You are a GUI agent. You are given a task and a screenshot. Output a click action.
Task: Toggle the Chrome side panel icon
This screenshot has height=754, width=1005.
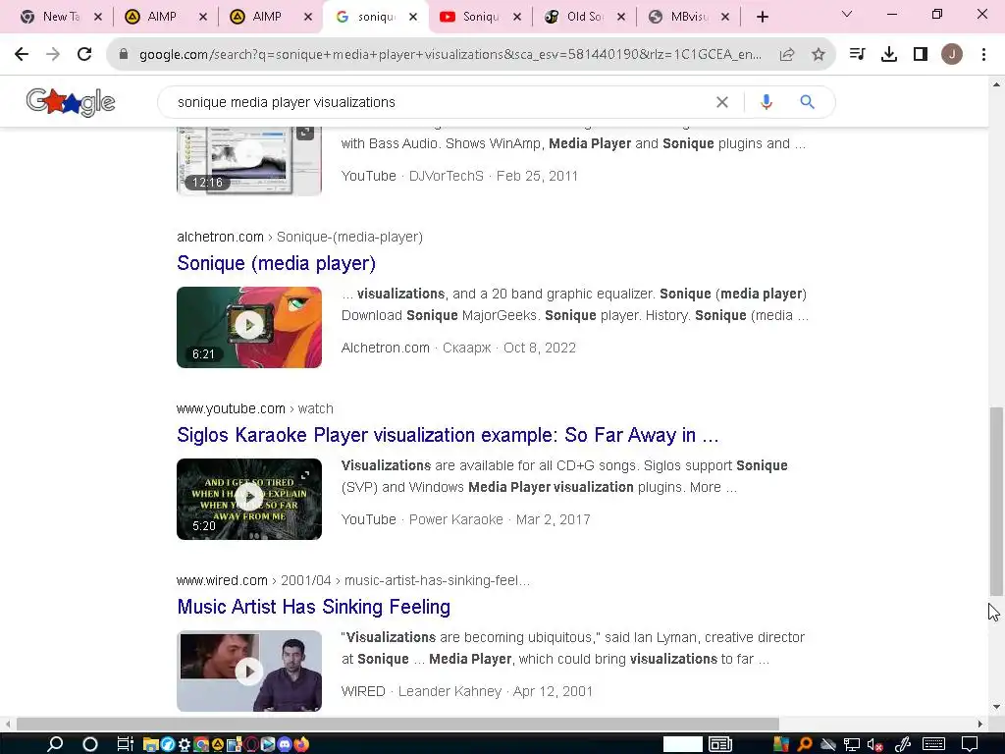coord(921,55)
